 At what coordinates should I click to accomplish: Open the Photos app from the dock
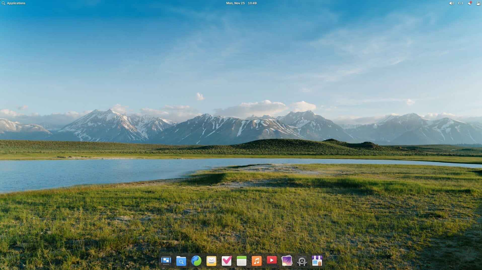(x=287, y=261)
